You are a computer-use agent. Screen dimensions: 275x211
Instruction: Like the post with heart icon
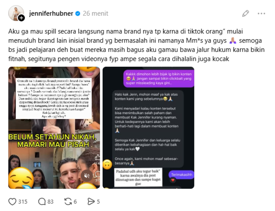(x=12, y=201)
